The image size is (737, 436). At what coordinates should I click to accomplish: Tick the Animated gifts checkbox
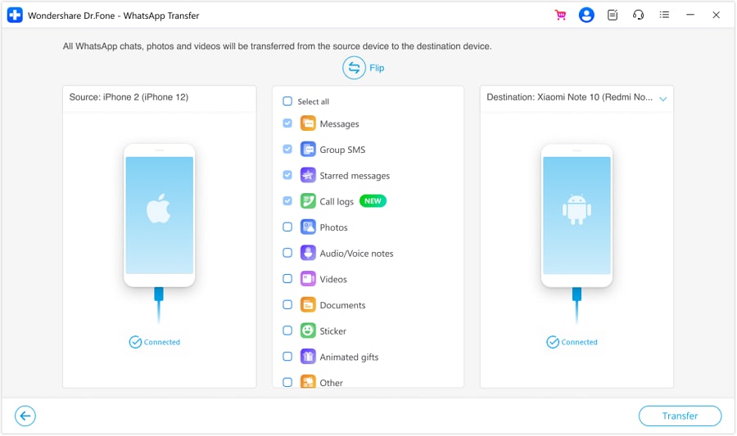tap(287, 356)
